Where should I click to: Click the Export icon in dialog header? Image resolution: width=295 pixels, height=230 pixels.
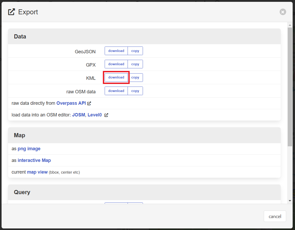(x=11, y=12)
